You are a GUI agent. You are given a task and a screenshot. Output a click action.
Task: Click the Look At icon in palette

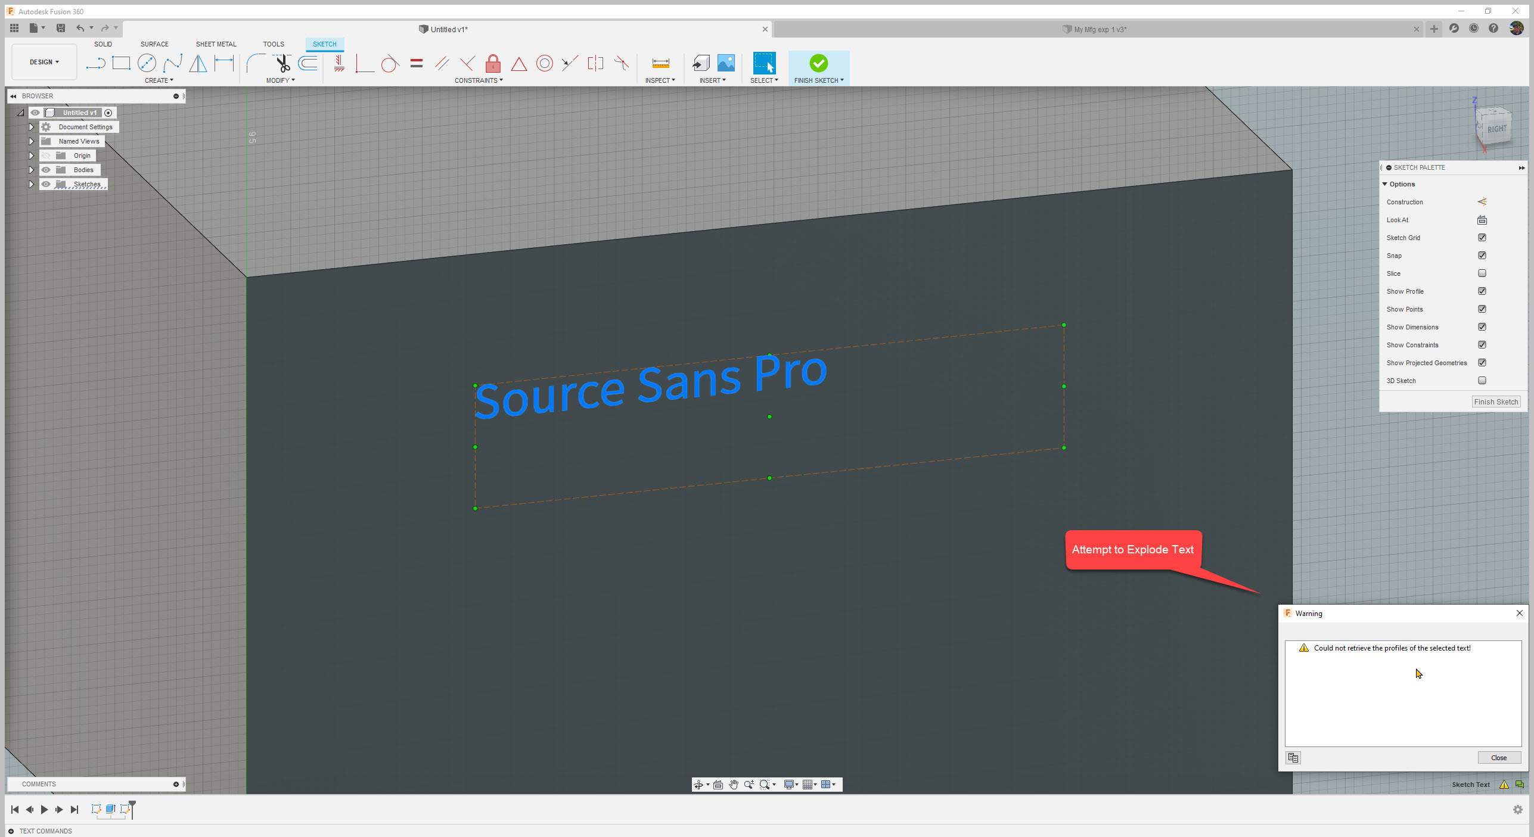(x=1482, y=220)
